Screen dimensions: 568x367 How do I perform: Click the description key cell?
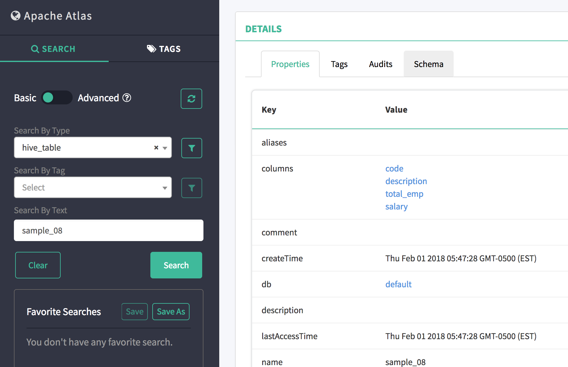coord(282,310)
